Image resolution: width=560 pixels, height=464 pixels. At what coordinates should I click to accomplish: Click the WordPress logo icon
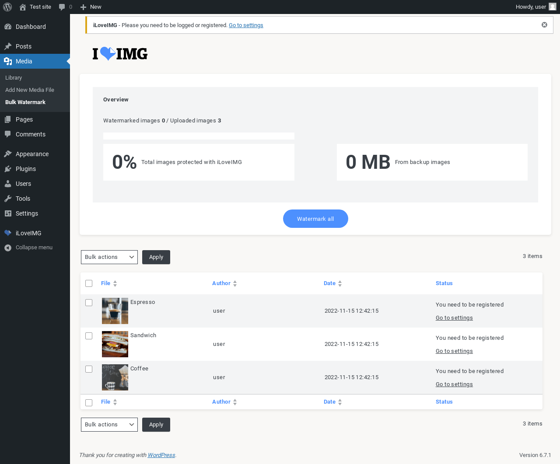7,7
